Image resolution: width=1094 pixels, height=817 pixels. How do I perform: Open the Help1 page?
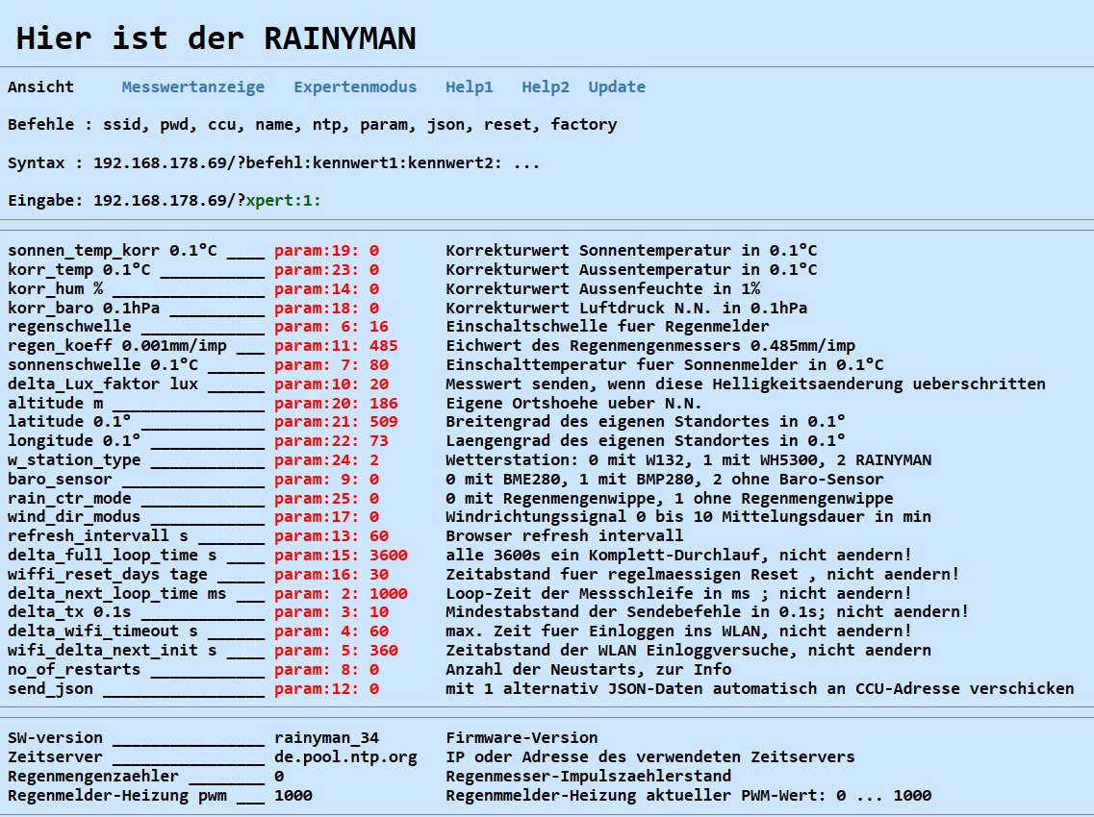tap(470, 87)
